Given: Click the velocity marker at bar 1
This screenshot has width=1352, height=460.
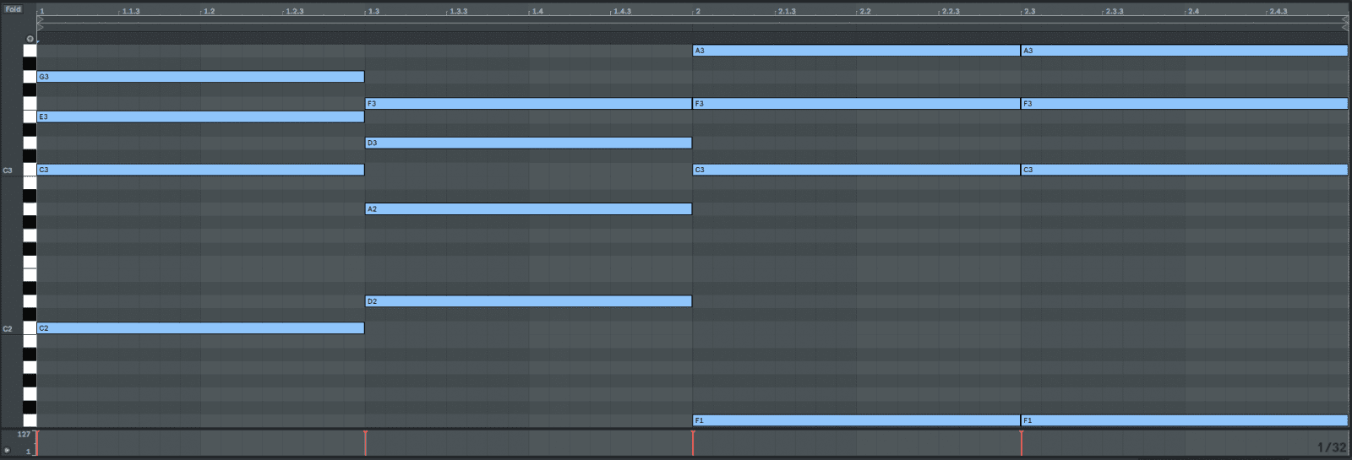Looking at the screenshot, I should (37, 442).
